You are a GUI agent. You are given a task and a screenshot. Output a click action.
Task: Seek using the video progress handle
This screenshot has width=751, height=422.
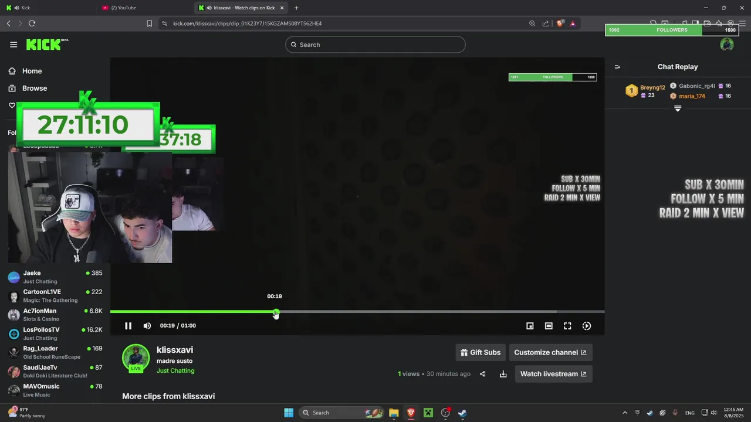276,314
